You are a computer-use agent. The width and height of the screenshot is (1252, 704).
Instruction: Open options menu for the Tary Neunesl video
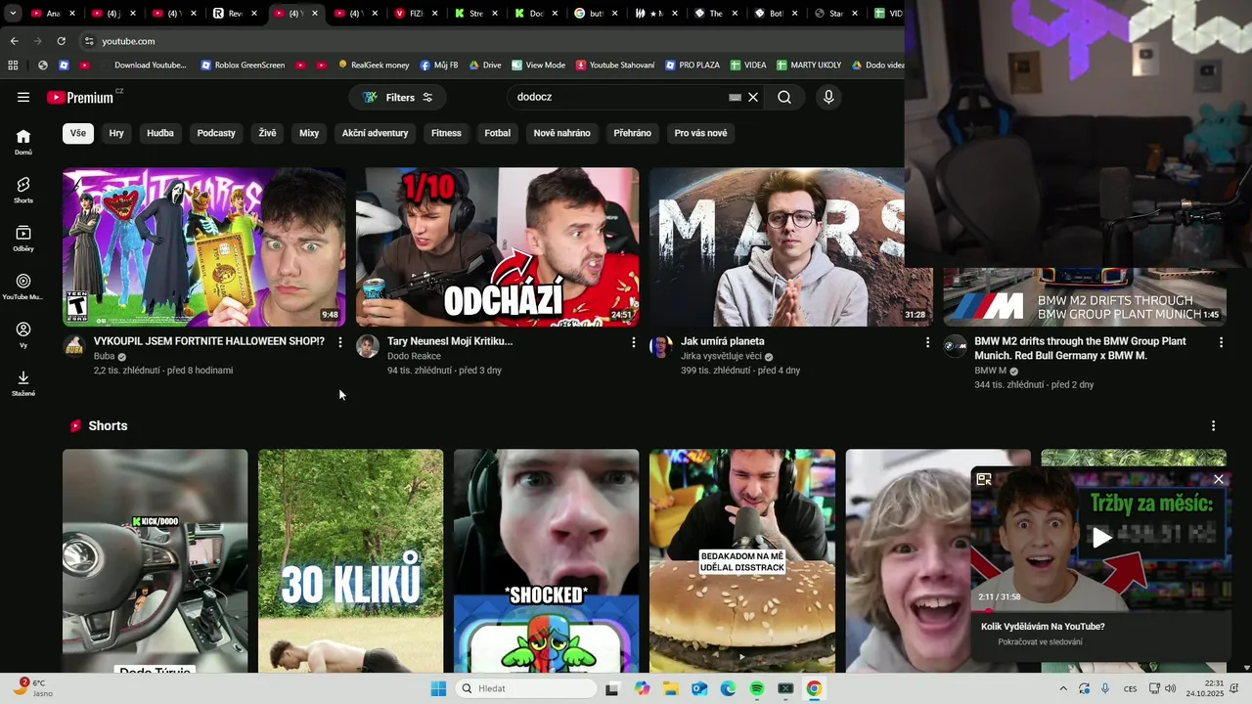click(634, 342)
